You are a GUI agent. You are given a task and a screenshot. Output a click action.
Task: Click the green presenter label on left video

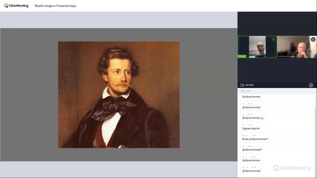pyautogui.click(x=242, y=56)
